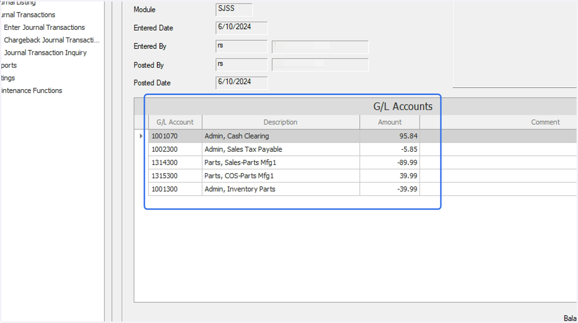The width and height of the screenshot is (578, 323).
Task: Click Comment cell for Cash Clearing row
Action: click(498, 136)
